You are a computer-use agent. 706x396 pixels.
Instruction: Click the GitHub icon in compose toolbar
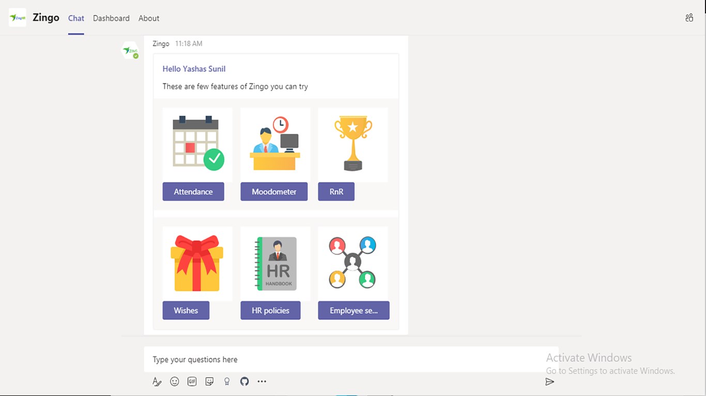point(244,382)
